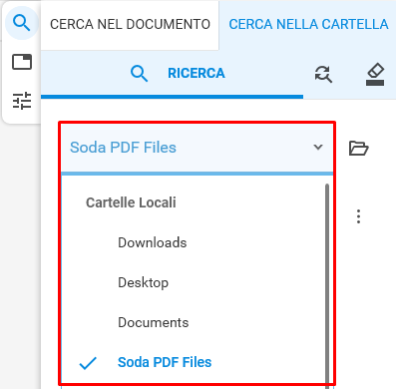The width and height of the screenshot is (396, 389).
Task: Open the three-dot more options menu
Action: pyautogui.click(x=358, y=216)
